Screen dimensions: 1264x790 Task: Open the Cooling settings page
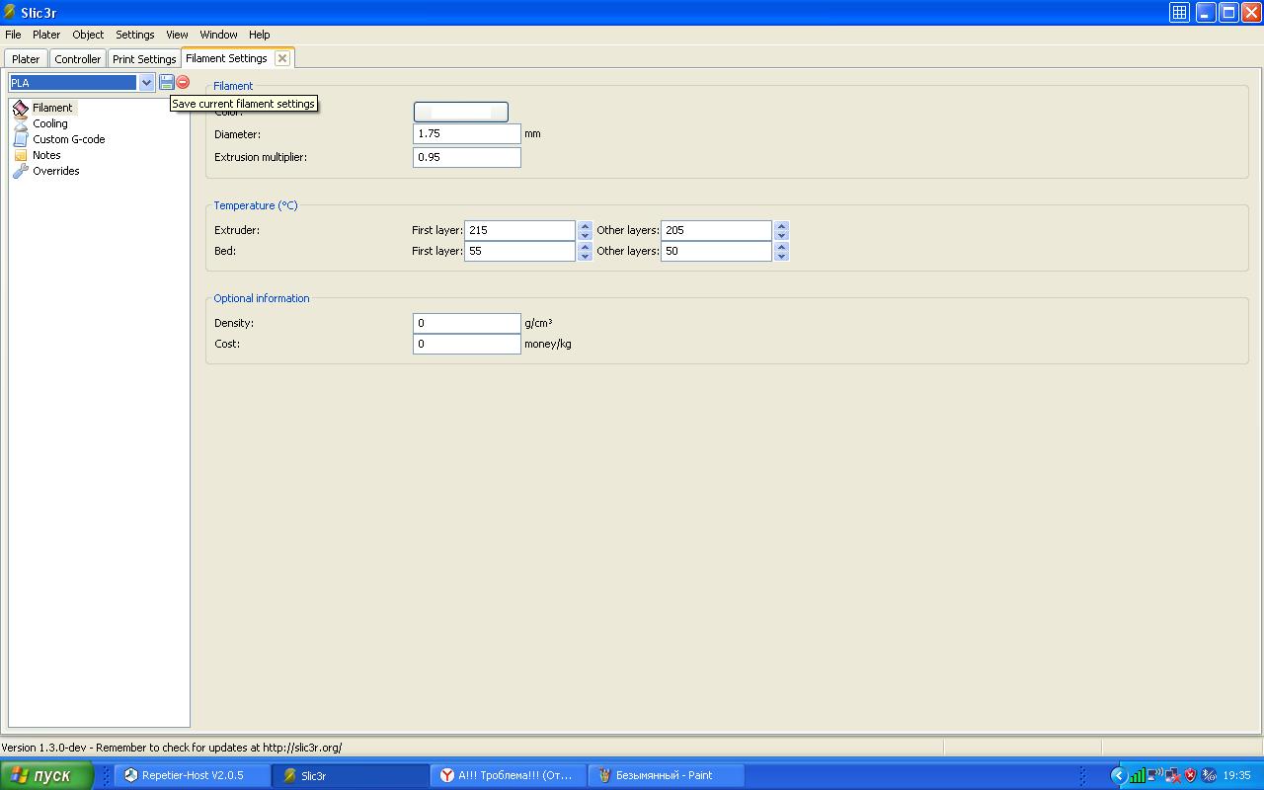pyautogui.click(x=50, y=123)
